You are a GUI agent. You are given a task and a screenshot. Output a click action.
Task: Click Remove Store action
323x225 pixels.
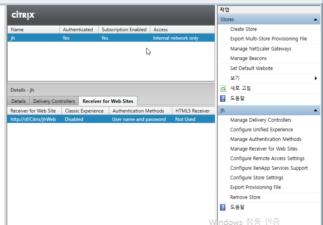pyautogui.click(x=245, y=197)
